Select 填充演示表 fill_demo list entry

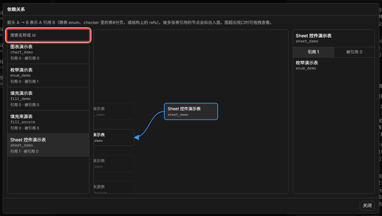48,99
